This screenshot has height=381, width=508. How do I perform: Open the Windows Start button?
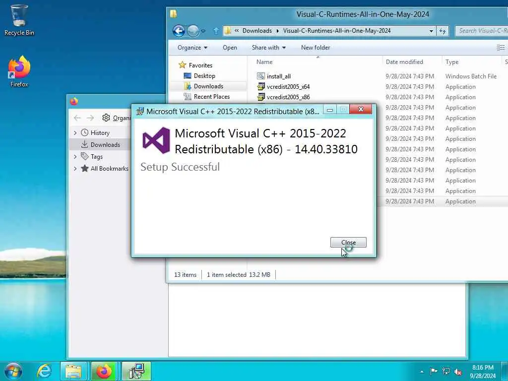point(13,371)
